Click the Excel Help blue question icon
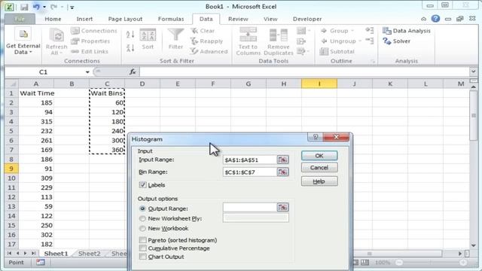Image resolution: width=482 pixels, height=271 pixels. pos(435,19)
